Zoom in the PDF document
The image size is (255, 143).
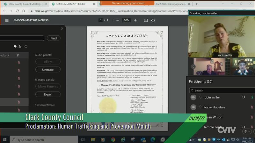pyautogui.click(x=135, y=20)
